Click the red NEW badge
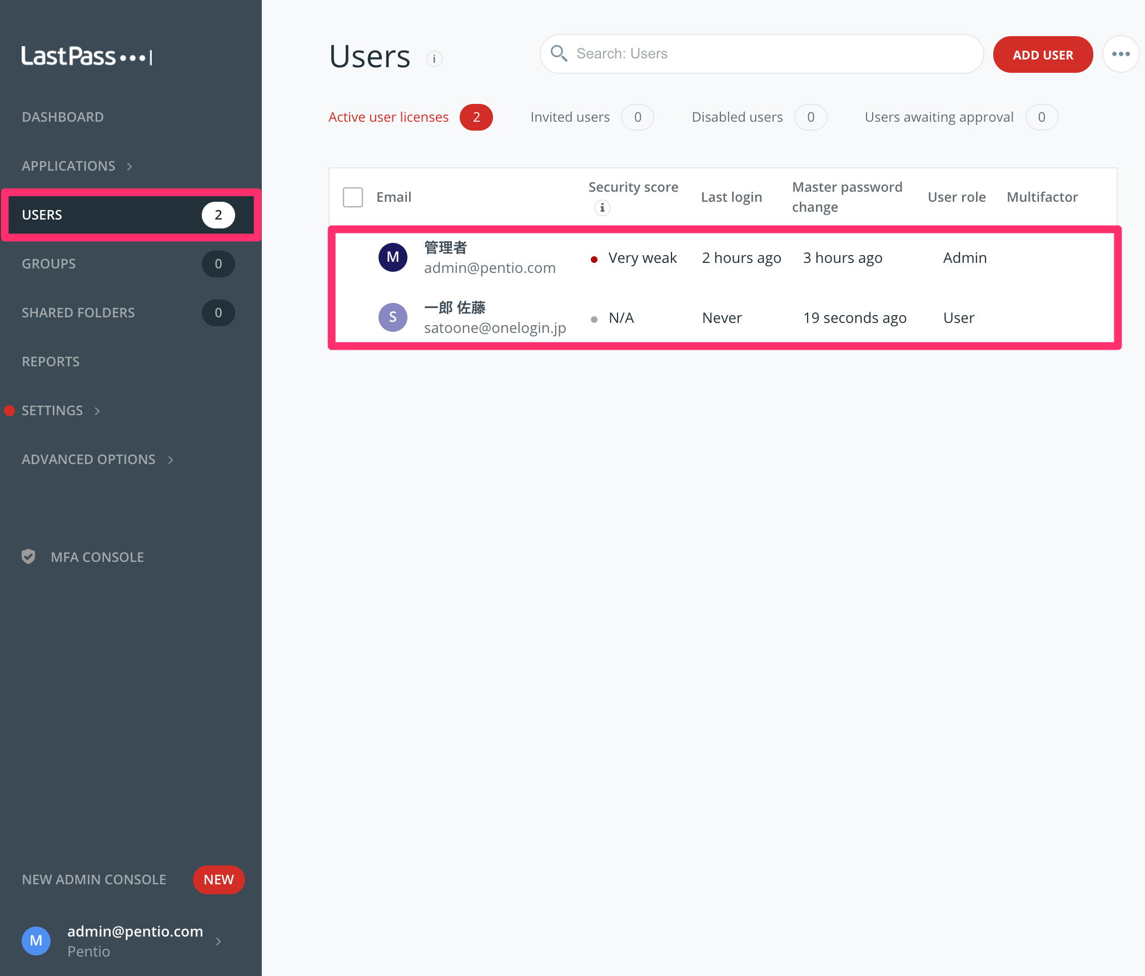The image size is (1145, 976). [x=218, y=880]
